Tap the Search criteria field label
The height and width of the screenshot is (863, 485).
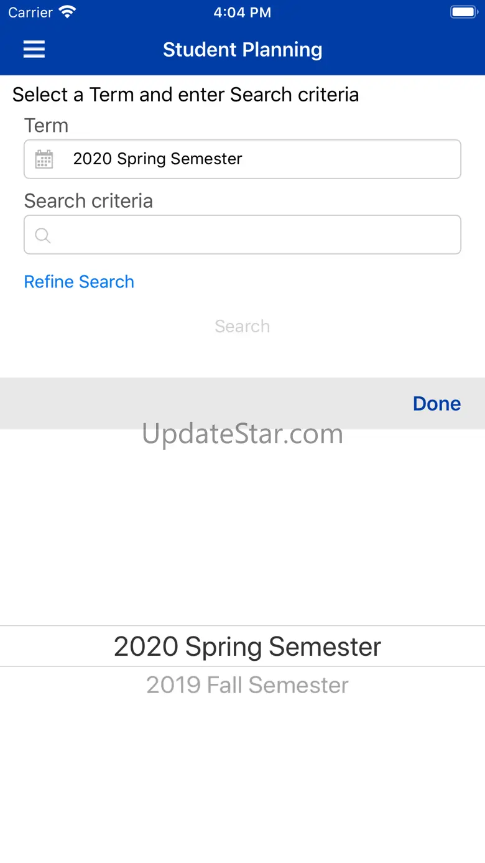point(88,201)
